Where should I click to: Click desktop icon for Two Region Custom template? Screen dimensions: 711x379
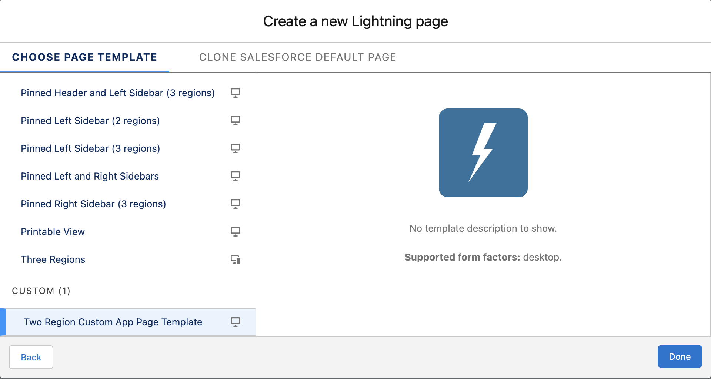coord(236,322)
